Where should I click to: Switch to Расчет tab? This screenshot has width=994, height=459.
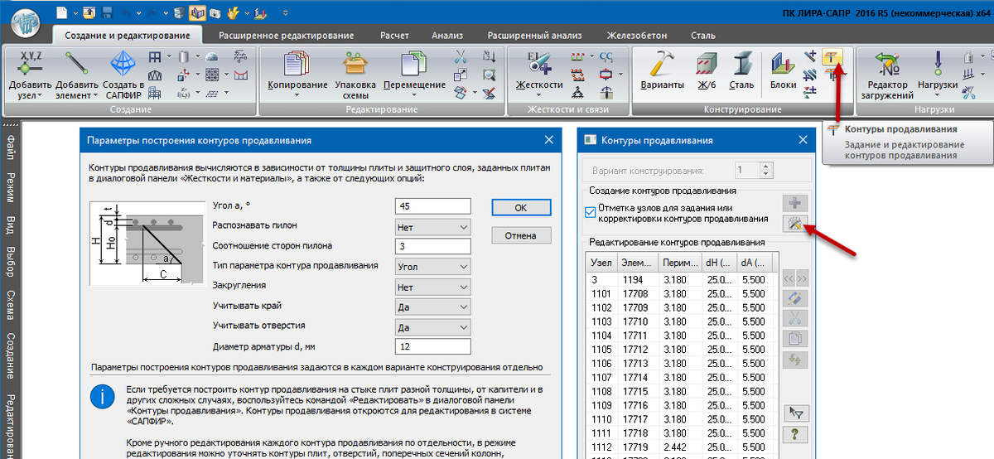tap(393, 36)
